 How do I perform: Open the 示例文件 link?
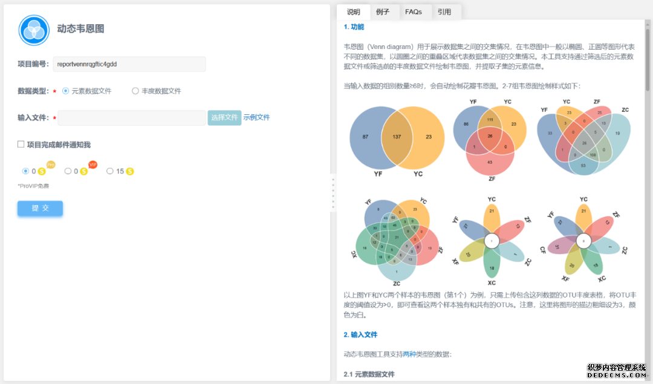(256, 117)
